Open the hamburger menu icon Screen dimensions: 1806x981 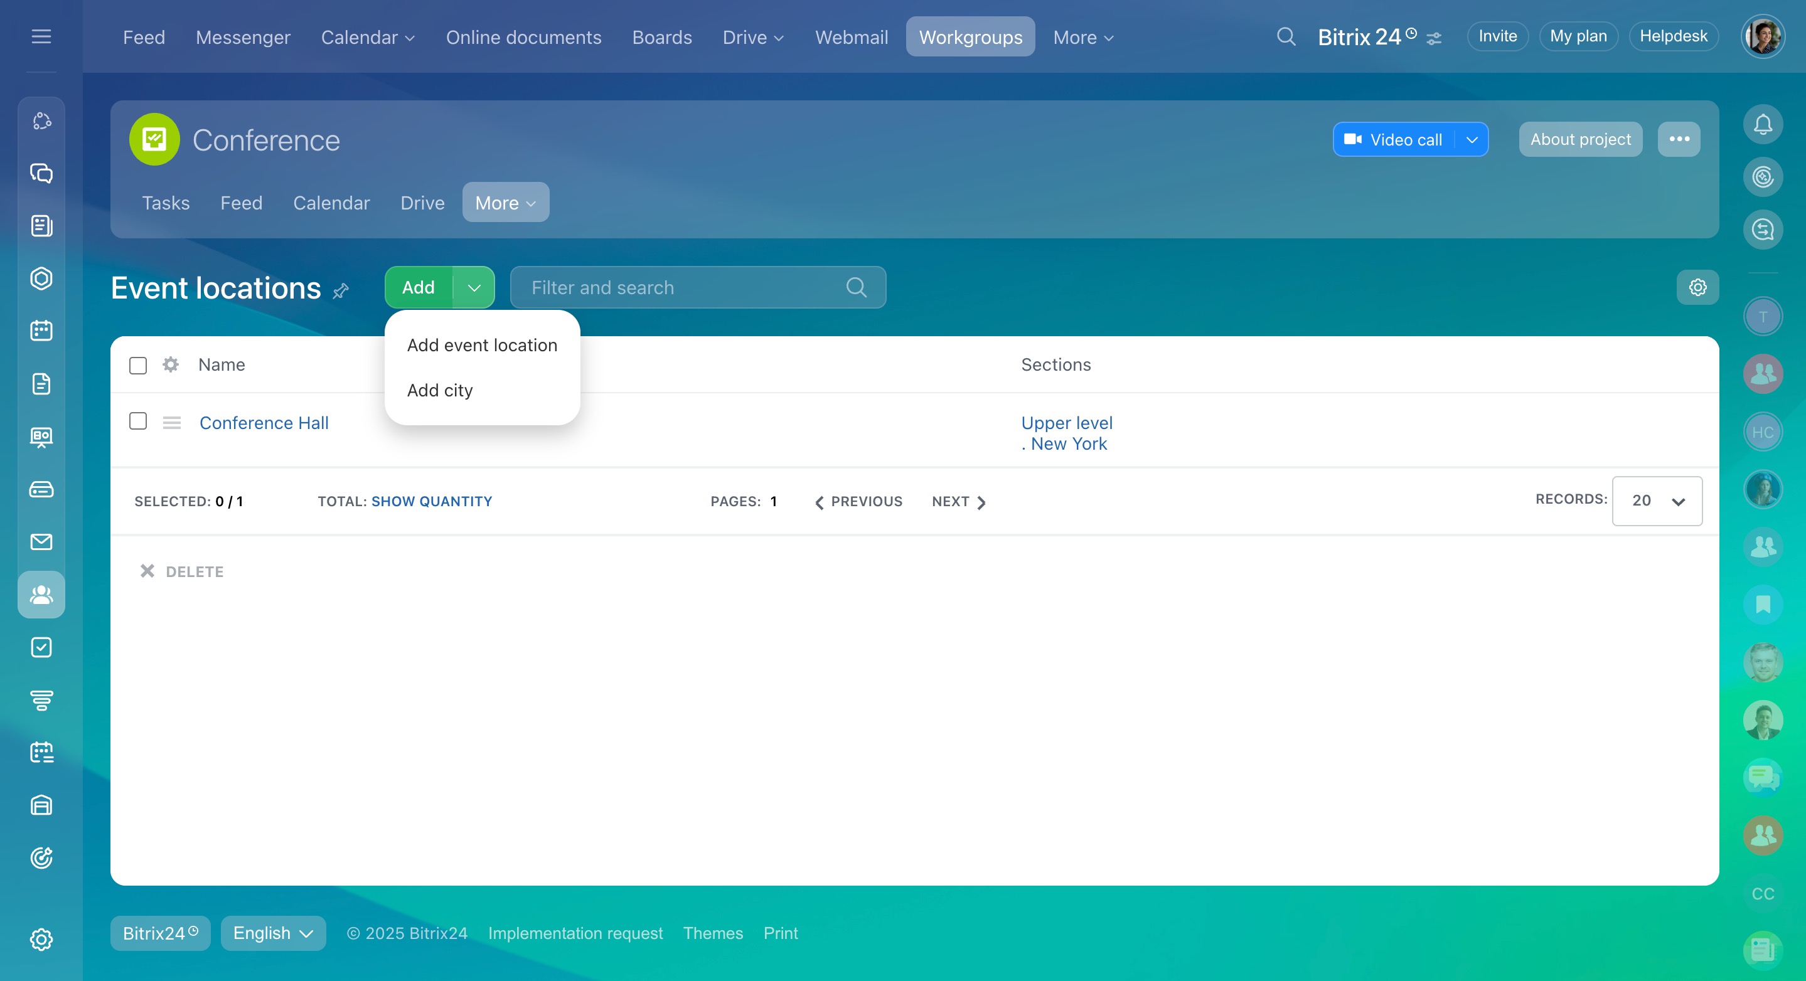click(41, 36)
